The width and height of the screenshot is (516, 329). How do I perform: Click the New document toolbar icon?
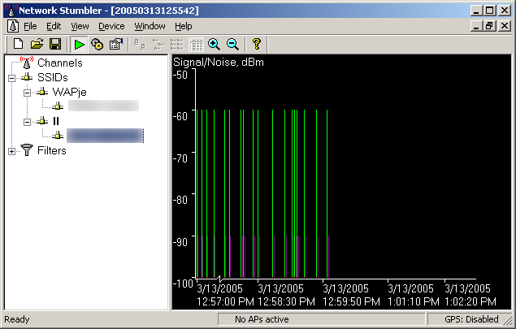[18, 44]
